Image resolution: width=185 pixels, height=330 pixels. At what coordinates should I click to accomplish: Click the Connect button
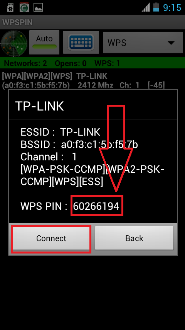[51, 238]
